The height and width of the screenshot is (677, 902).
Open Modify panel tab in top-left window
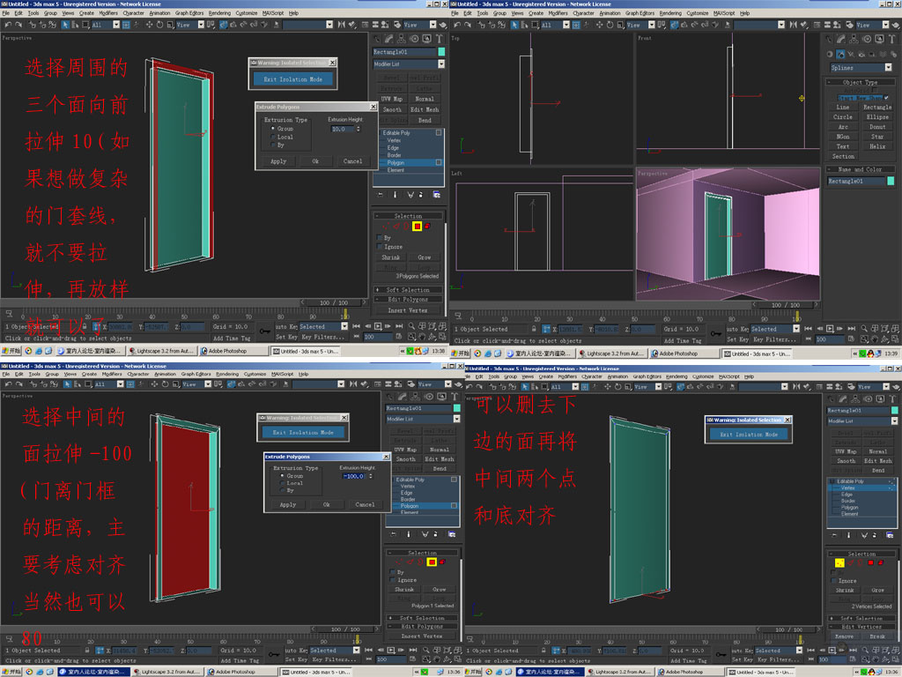click(389, 39)
